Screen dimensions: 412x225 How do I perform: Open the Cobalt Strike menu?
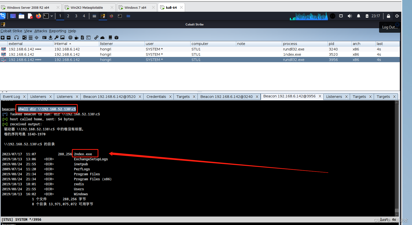[x=11, y=31]
